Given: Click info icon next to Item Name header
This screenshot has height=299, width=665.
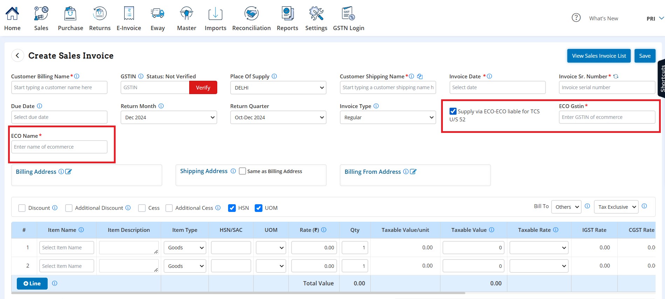Looking at the screenshot, I should click(x=81, y=230).
